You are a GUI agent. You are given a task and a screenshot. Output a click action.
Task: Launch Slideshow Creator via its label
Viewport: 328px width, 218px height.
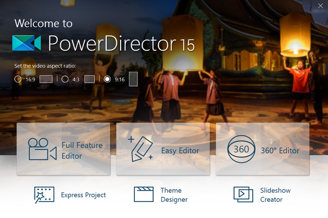275,195
